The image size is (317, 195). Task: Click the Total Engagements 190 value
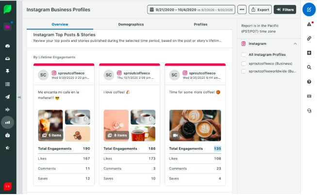click(x=86, y=149)
